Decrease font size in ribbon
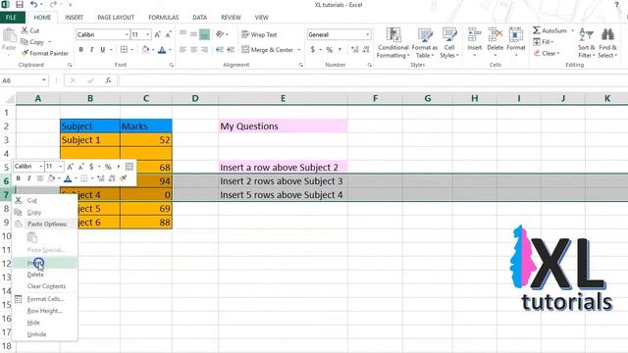 168,35
